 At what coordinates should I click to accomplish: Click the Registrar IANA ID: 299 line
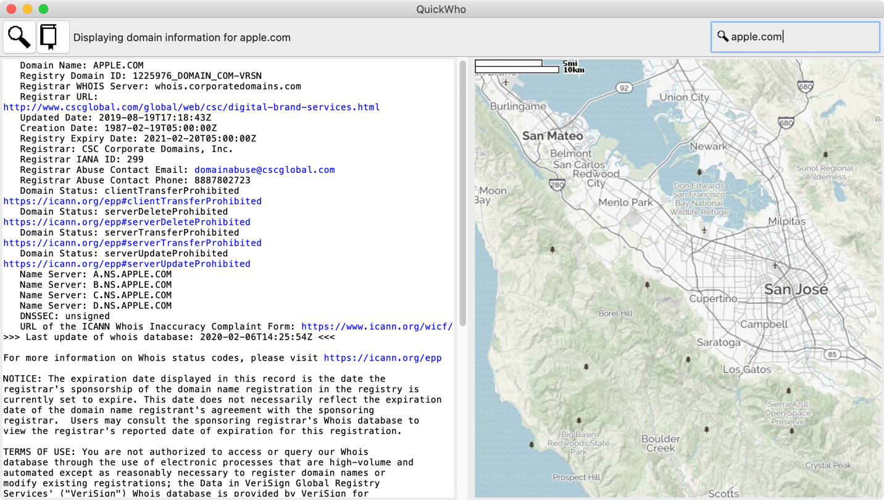pyautogui.click(x=81, y=159)
